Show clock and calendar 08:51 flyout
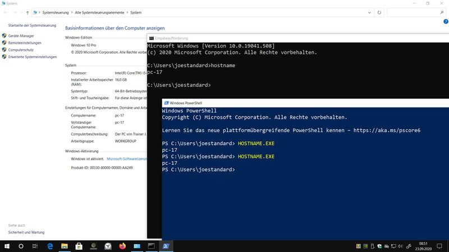The width and height of the screenshot is (449, 252). (x=423, y=246)
